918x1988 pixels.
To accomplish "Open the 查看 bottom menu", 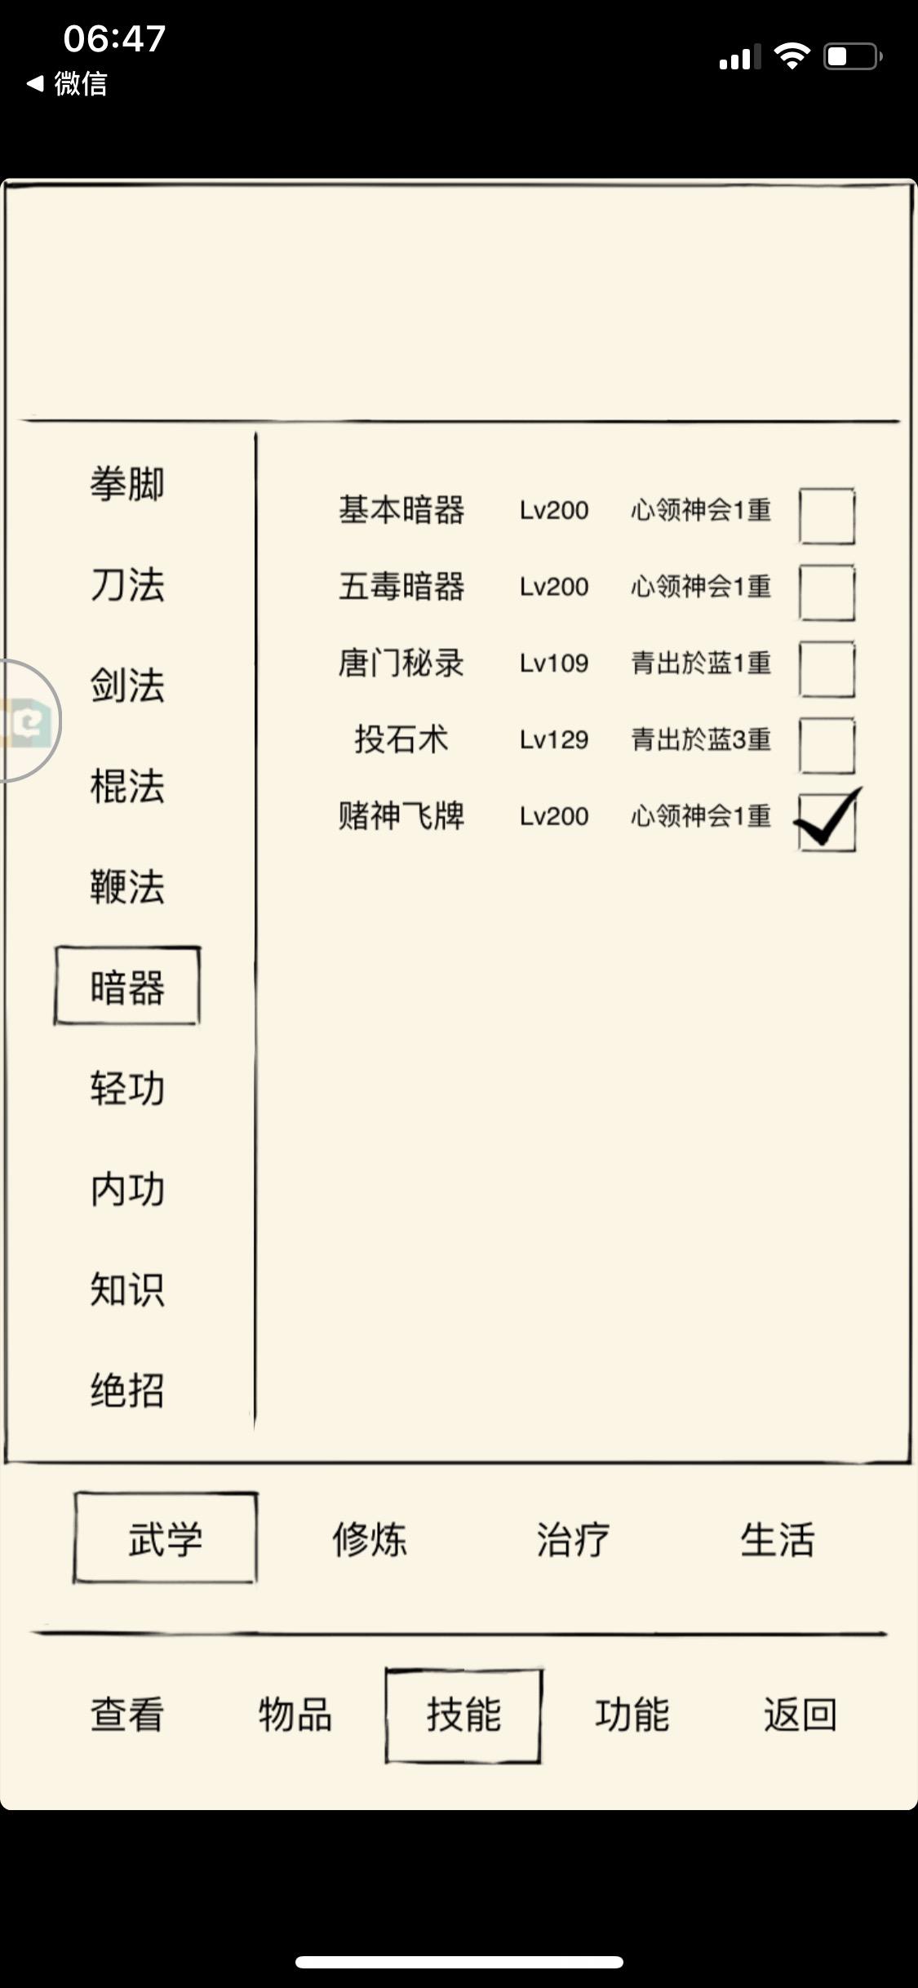I will click(x=126, y=1714).
